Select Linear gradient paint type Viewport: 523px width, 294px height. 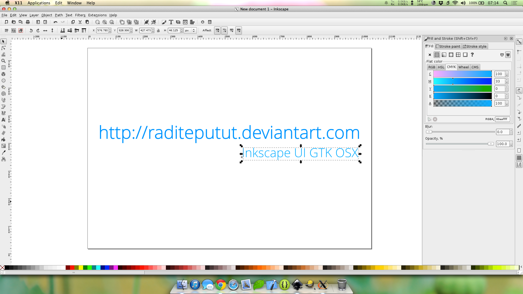click(444, 55)
